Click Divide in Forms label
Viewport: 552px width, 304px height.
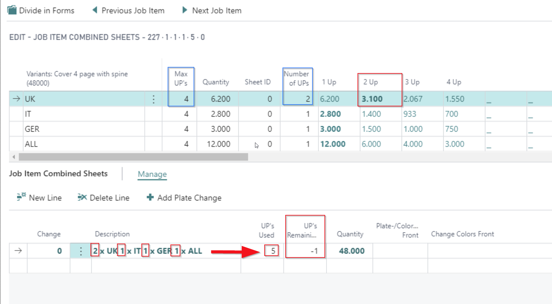(x=47, y=10)
